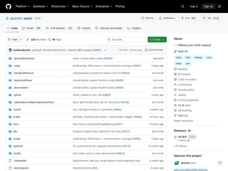This screenshot has width=228, height=171.
Task: Open commit hash 01c70a4
Action: tap(123, 50)
